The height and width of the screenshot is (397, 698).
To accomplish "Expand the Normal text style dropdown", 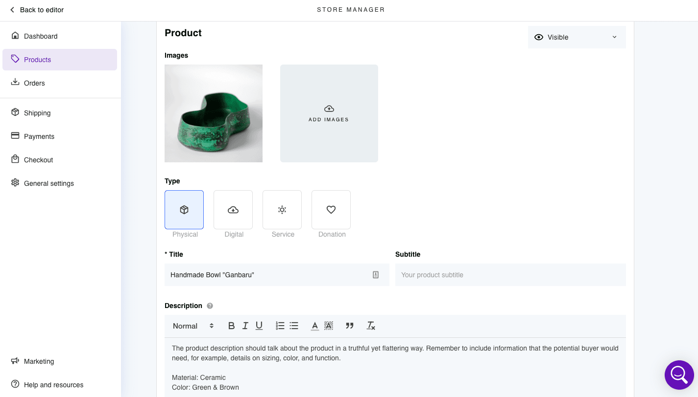I will pyautogui.click(x=193, y=326).
